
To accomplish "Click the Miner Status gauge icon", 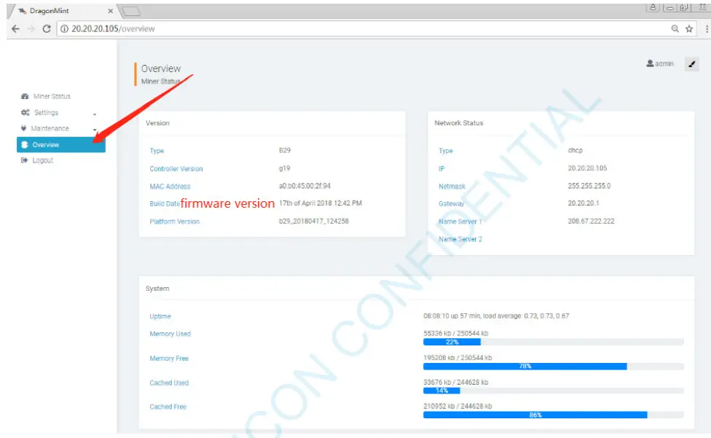I will point(25,96).
